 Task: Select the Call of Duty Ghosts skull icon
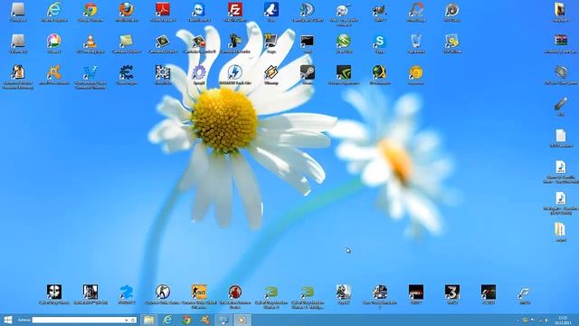[54, 292]
